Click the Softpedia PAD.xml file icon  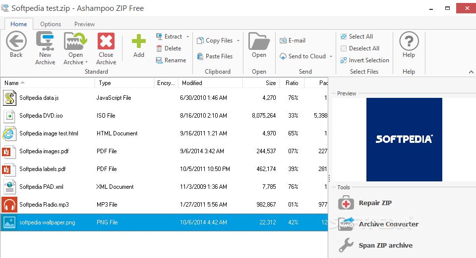[x=9, y=187]
